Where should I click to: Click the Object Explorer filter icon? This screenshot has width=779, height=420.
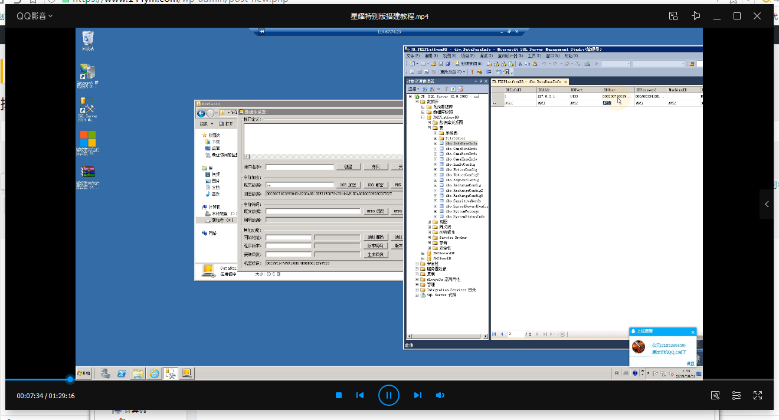pos(446,88)
